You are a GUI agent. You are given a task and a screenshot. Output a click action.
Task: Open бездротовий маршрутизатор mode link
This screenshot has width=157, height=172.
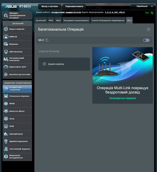click(x=66, y=12)
